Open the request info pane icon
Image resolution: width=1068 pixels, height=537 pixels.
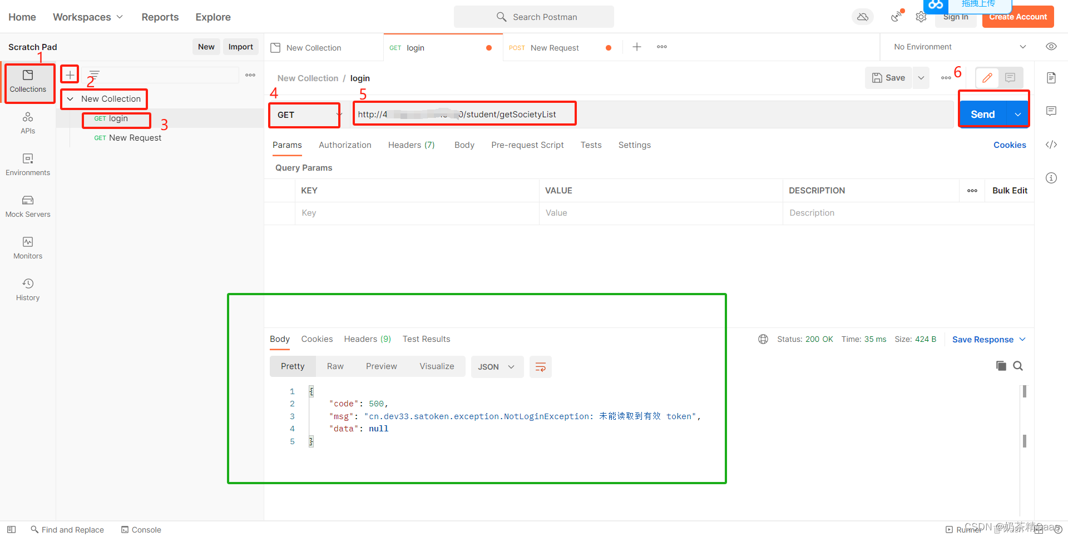point(1051,178)
